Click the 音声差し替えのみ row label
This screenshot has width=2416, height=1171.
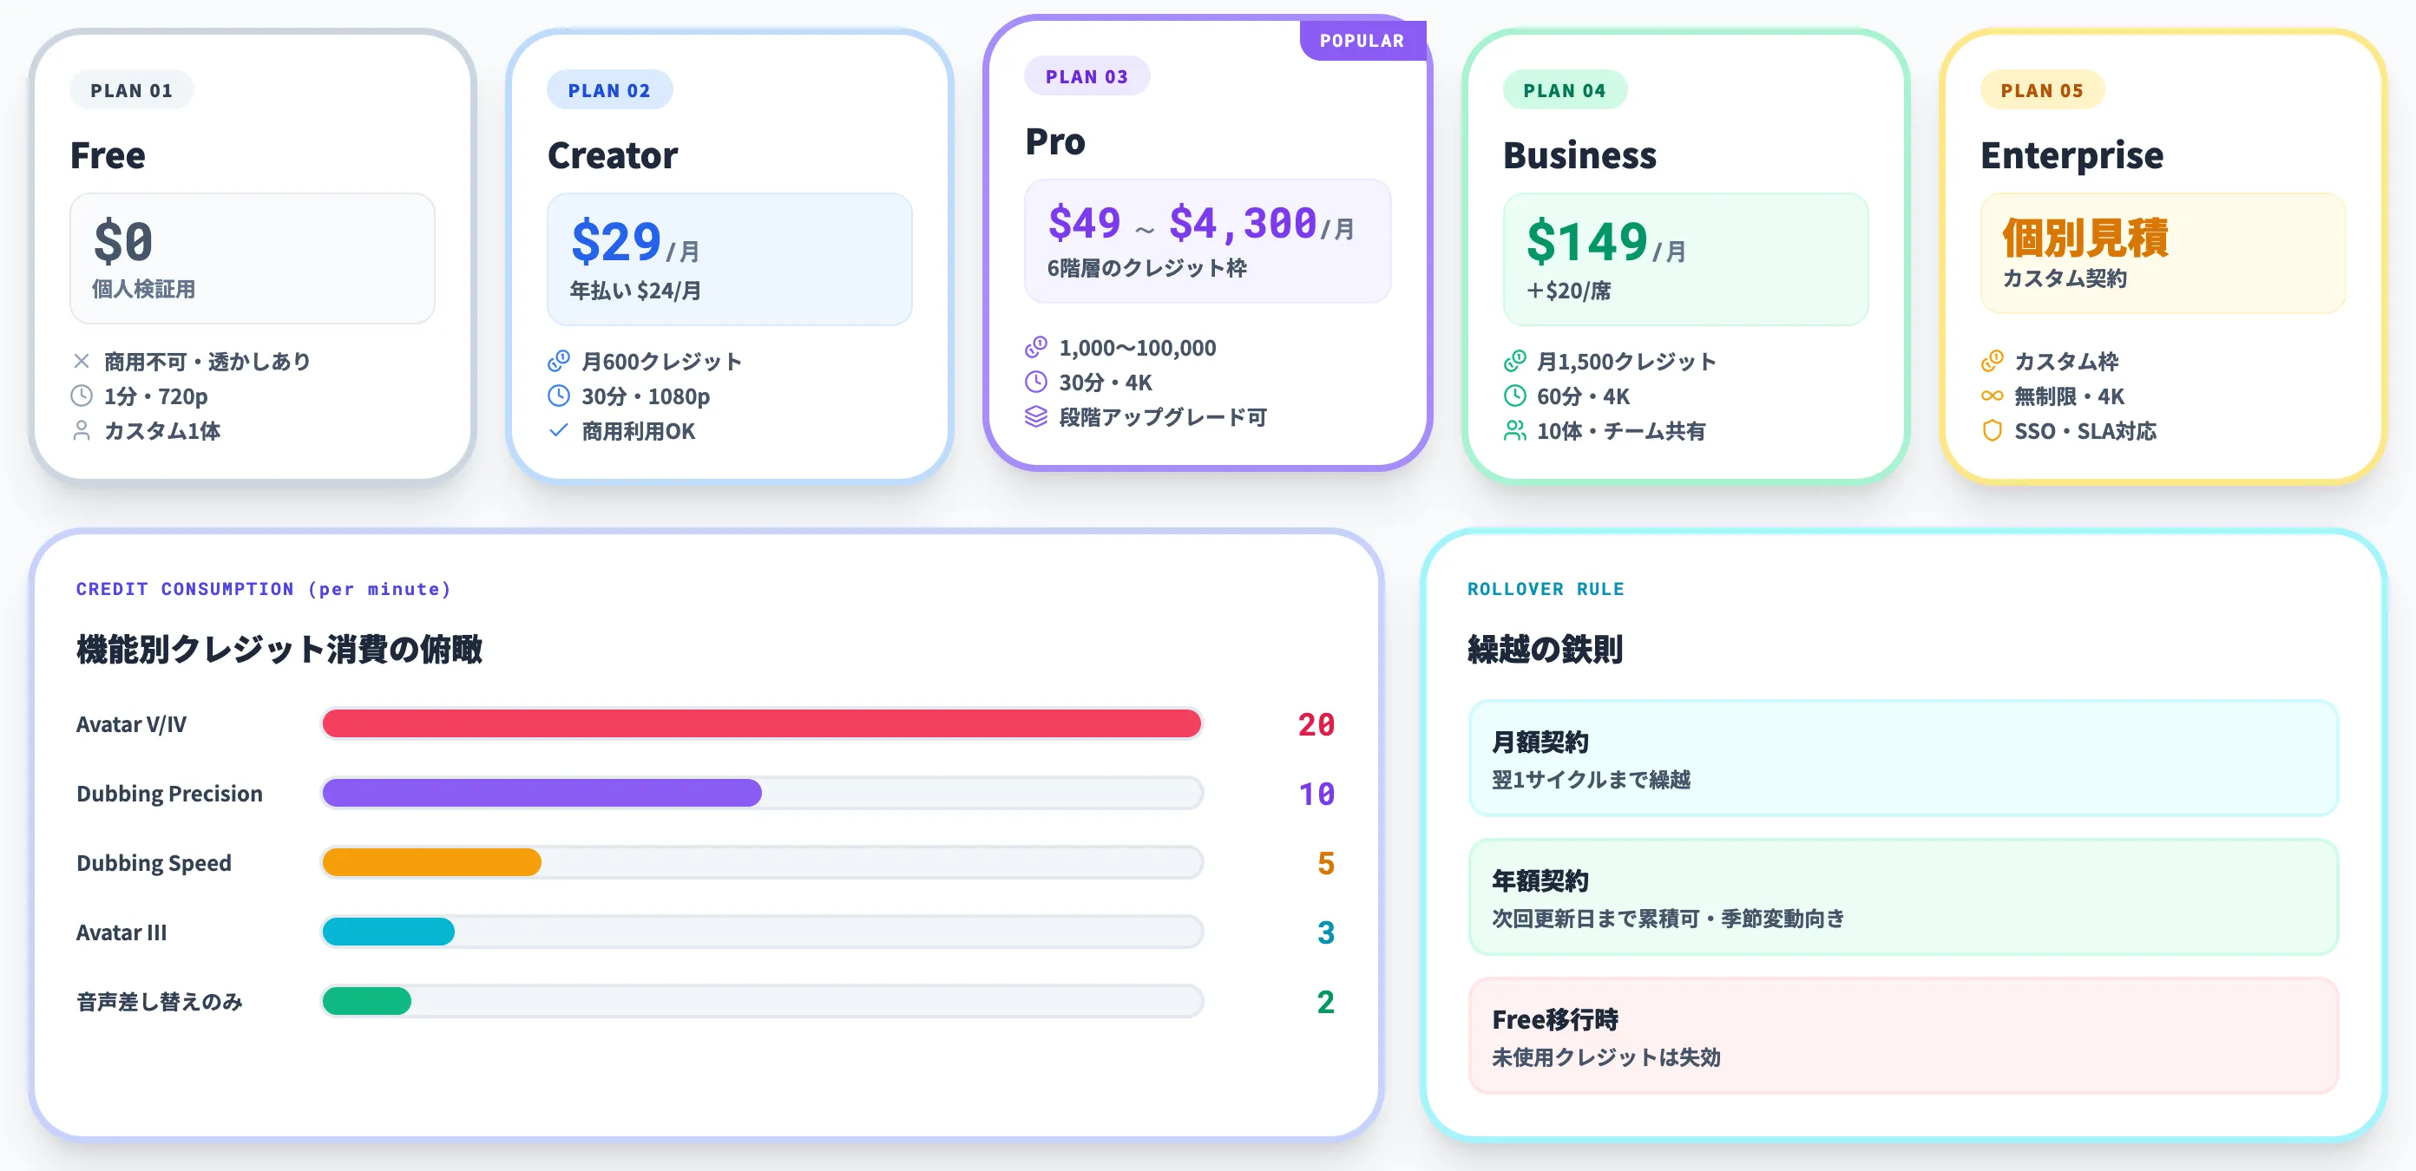(160, 1001)
